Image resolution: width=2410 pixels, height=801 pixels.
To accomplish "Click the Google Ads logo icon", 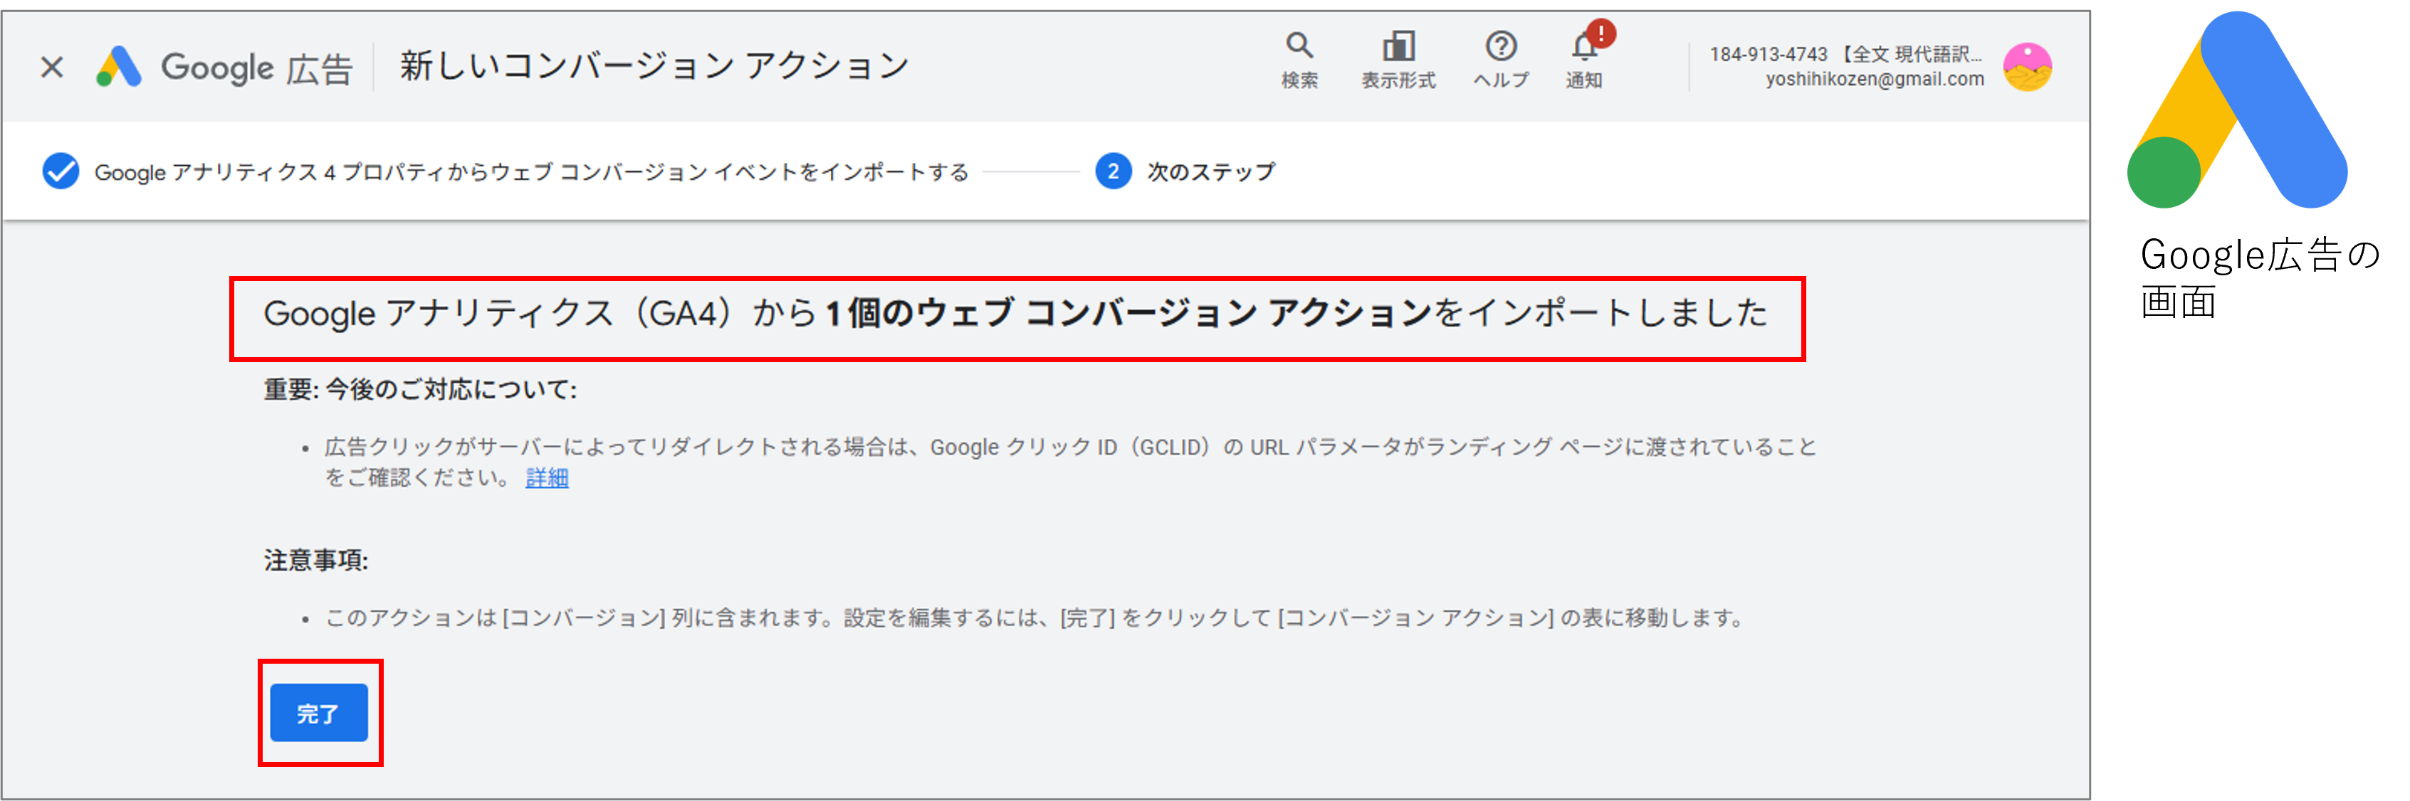I will 119,66.
